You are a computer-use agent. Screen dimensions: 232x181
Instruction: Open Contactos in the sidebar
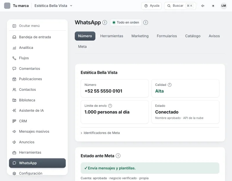37,90
